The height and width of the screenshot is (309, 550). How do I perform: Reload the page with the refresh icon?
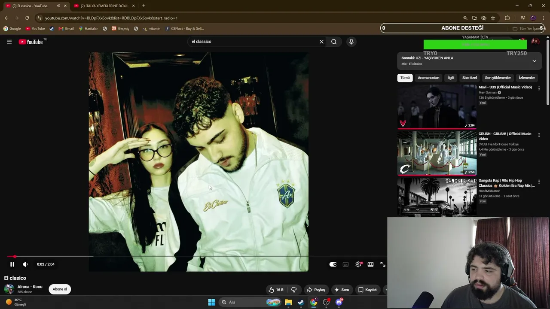tap(27, 18)
